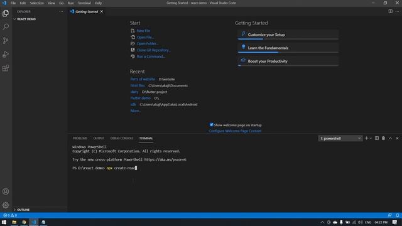Open taskbar volume control
The height and width of the screenshot is (226, 402).
click(360, 222)
